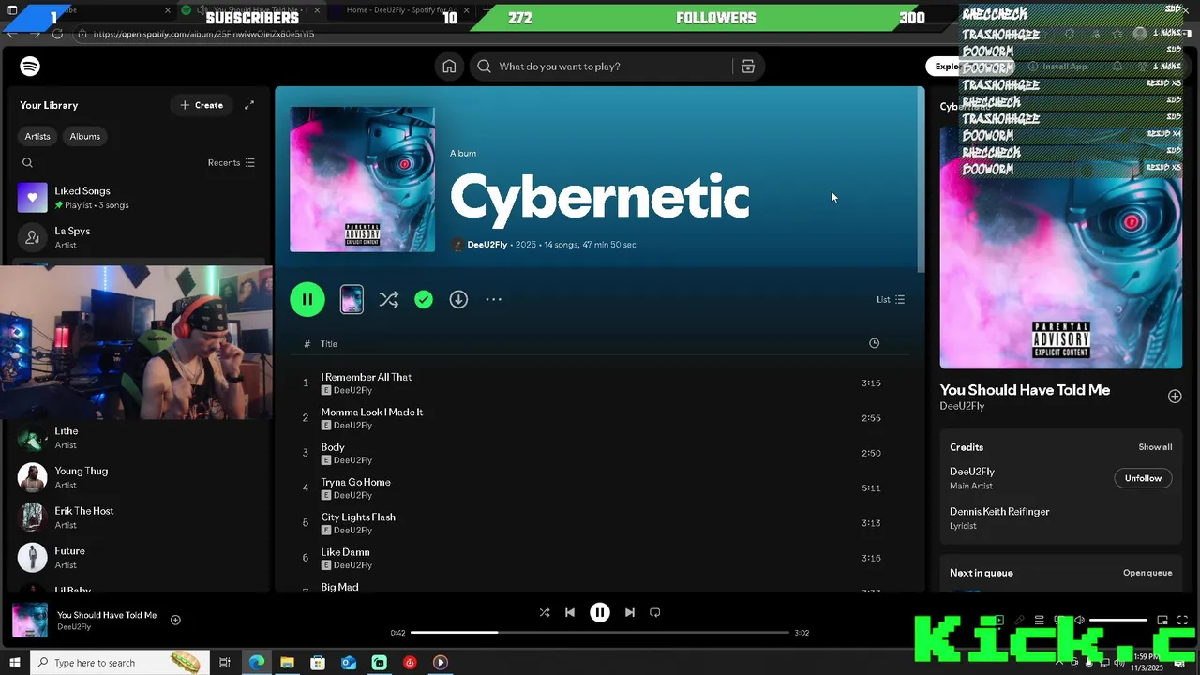Click DeeU2Fly Main Artist credit name
Image resolution: width=1200 pixels, height=675 pixels.
[x=972, y=472]
